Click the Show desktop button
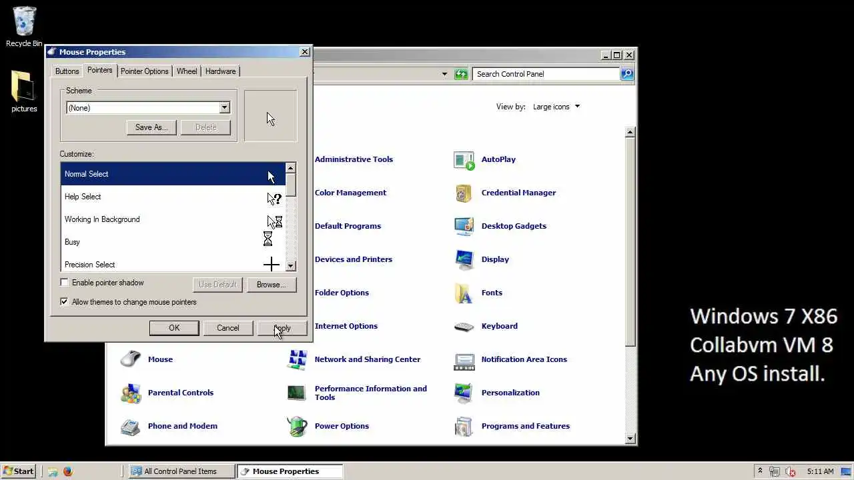The height and width of the screenshot is (480, 854). tap(846, 471)
